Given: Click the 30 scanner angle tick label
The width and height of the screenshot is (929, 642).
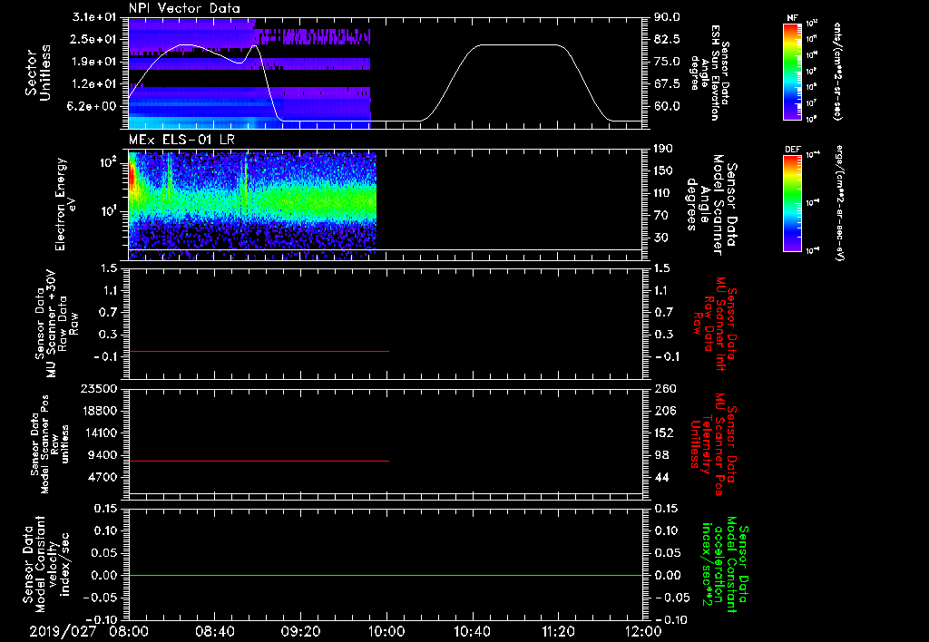Looking at the screenshot, I should click(661, 238).
